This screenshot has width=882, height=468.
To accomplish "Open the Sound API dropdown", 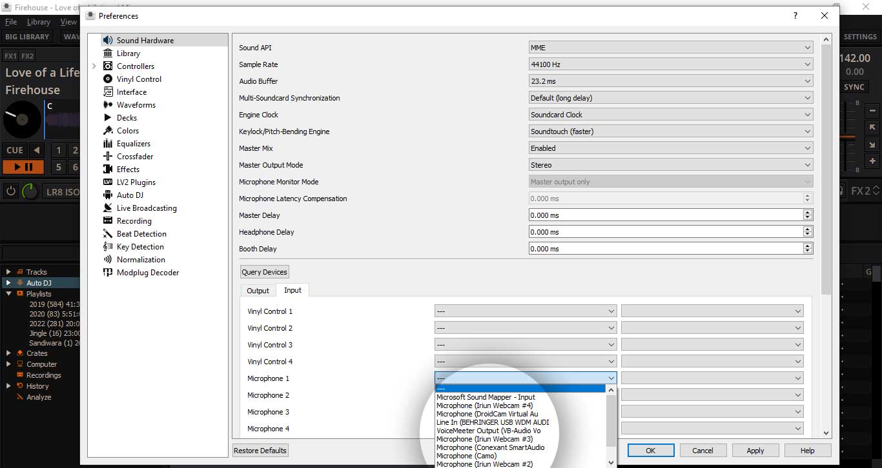I will 670,48.
